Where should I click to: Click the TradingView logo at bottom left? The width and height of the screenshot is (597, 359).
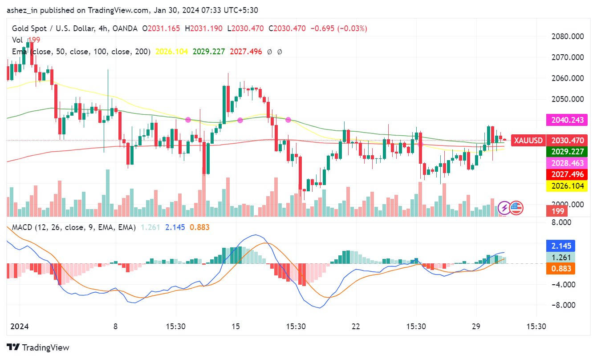(38, 347)
